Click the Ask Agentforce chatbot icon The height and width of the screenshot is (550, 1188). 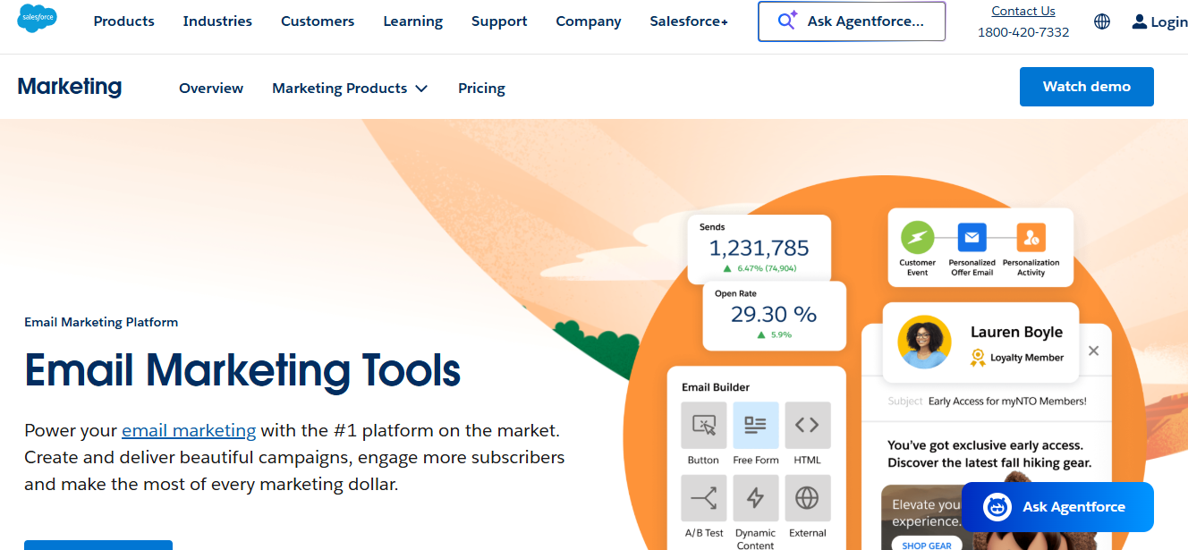(996, 506)
